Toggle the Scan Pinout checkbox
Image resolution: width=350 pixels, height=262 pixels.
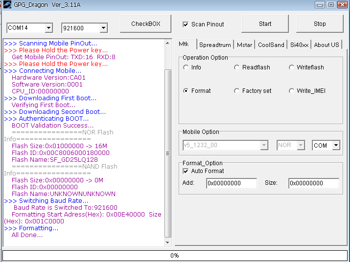tap(186, 24)
